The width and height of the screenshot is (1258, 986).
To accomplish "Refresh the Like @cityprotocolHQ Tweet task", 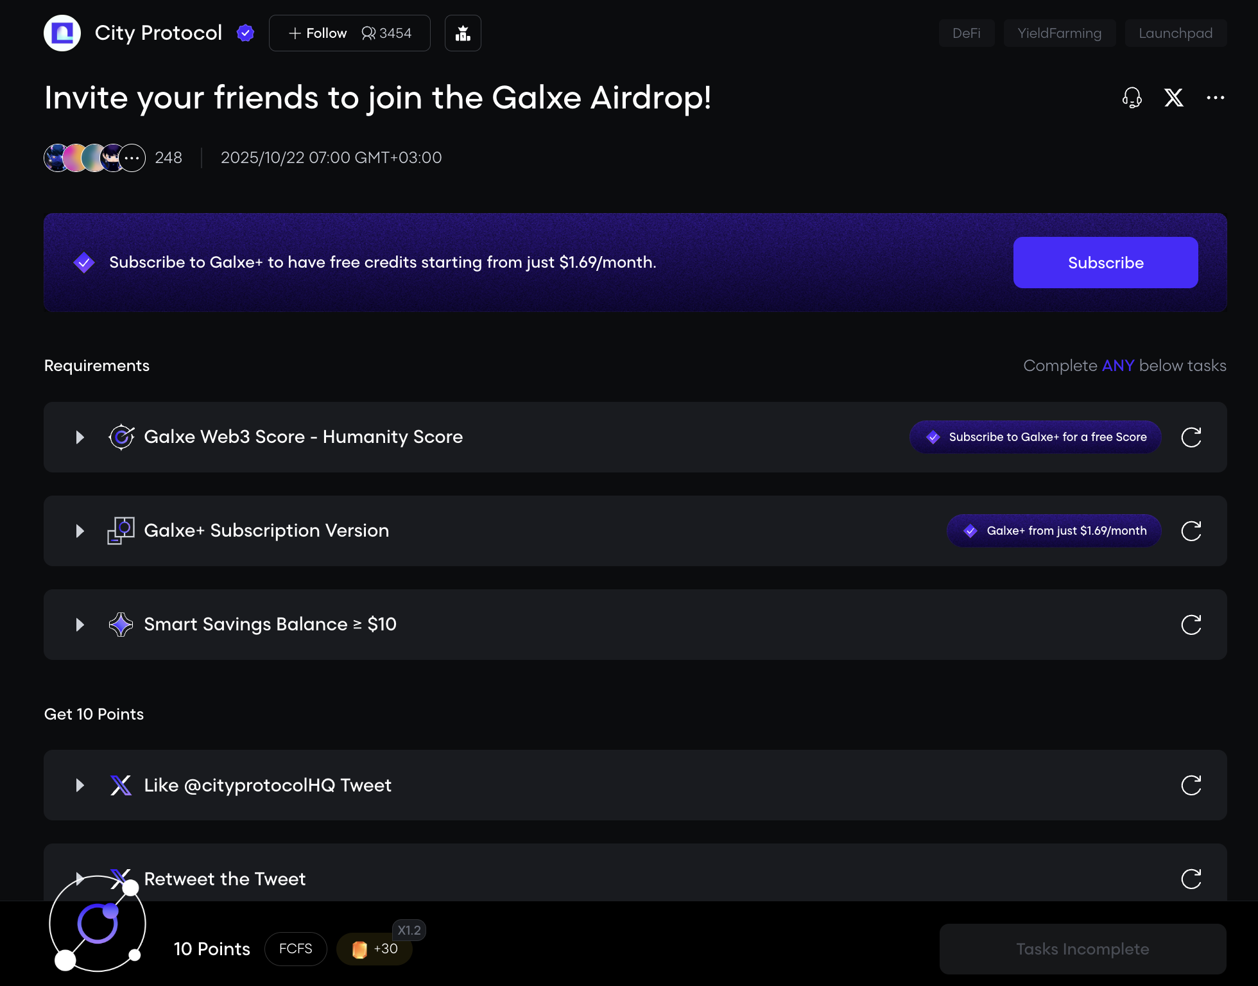I will tap(1191, 785).
